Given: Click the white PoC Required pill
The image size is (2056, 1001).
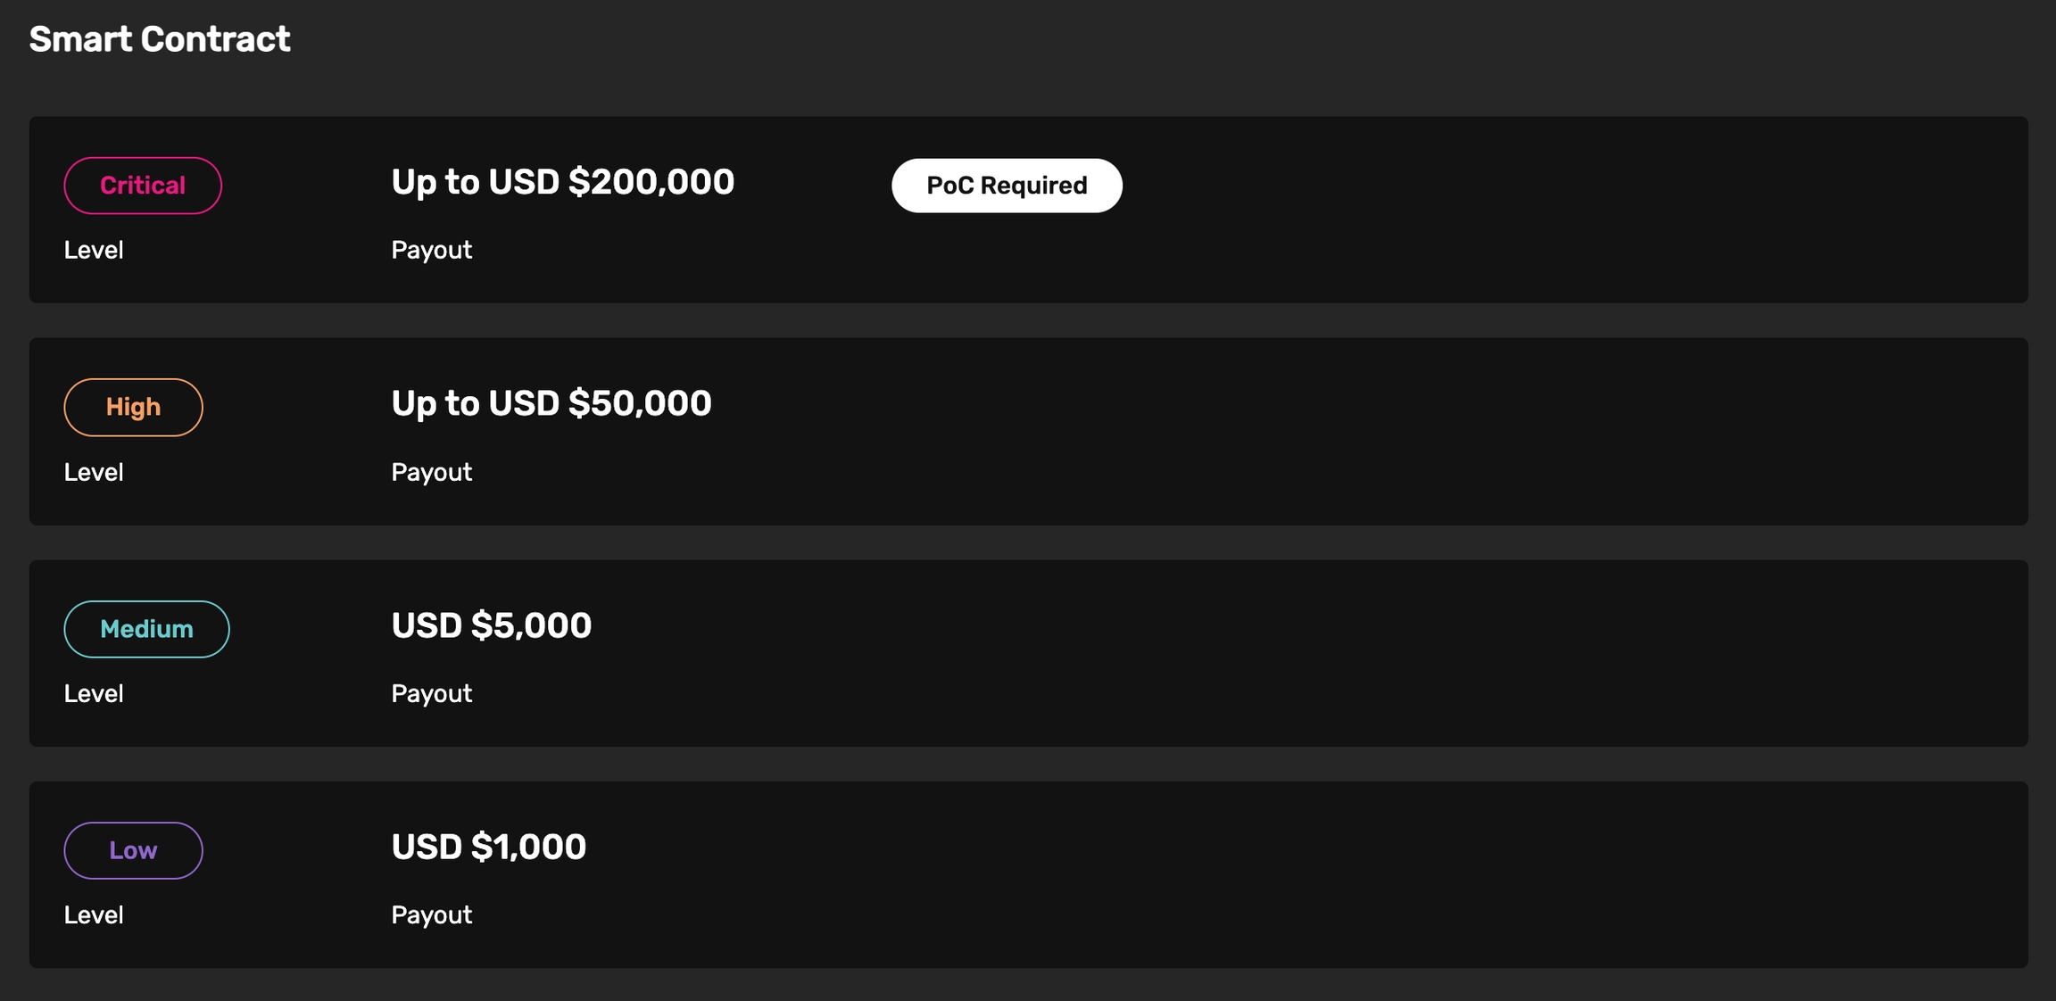Looking at the screenshot, I should [1007, 186].
